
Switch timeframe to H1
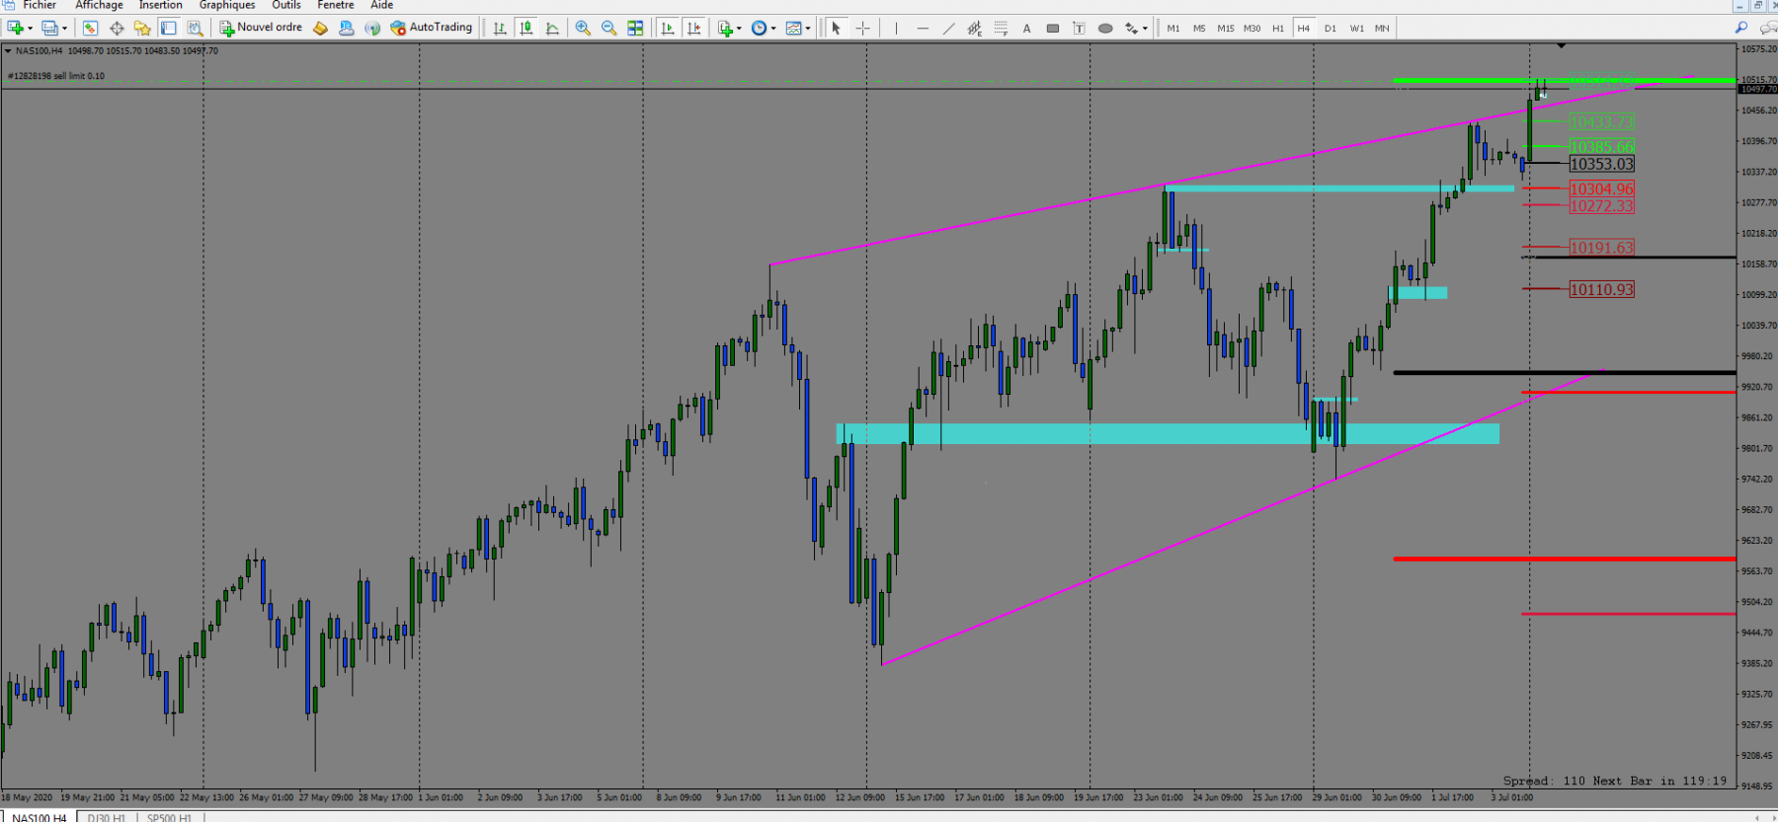coord(1278,28)
